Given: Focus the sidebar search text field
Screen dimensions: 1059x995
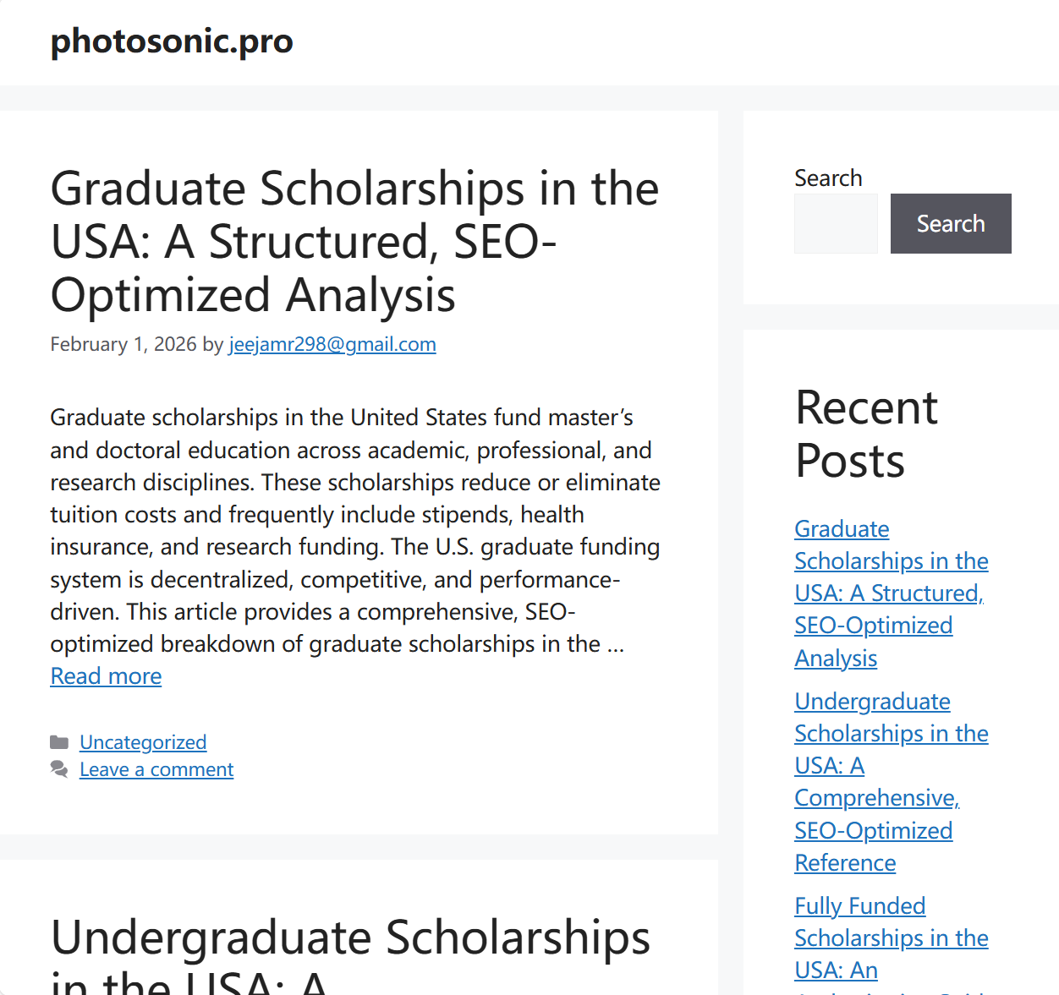Looking at the screenshot, I should point(836,224).
